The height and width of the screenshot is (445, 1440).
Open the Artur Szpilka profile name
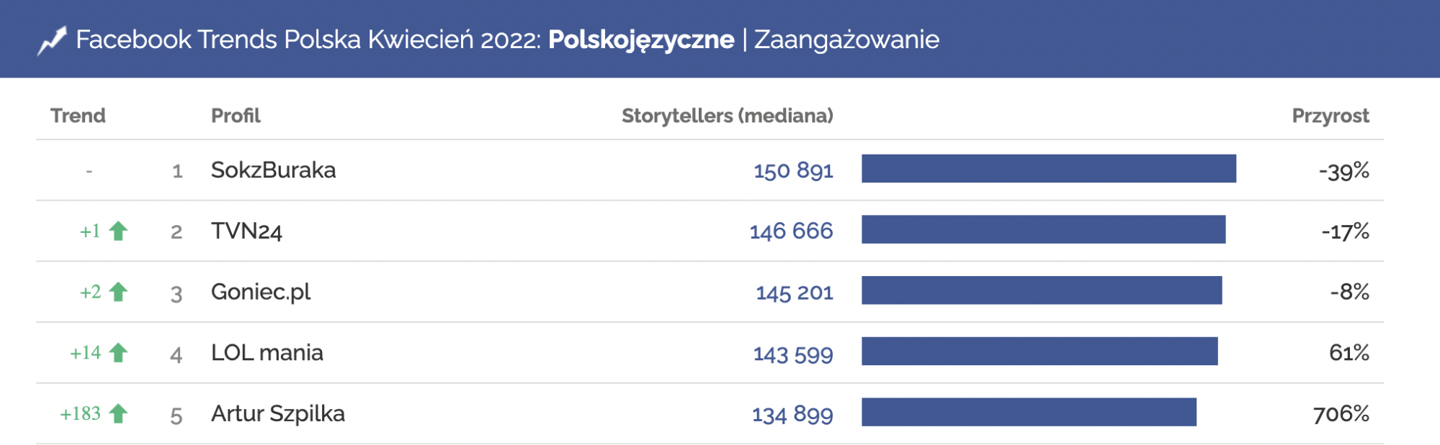point(277,414)
